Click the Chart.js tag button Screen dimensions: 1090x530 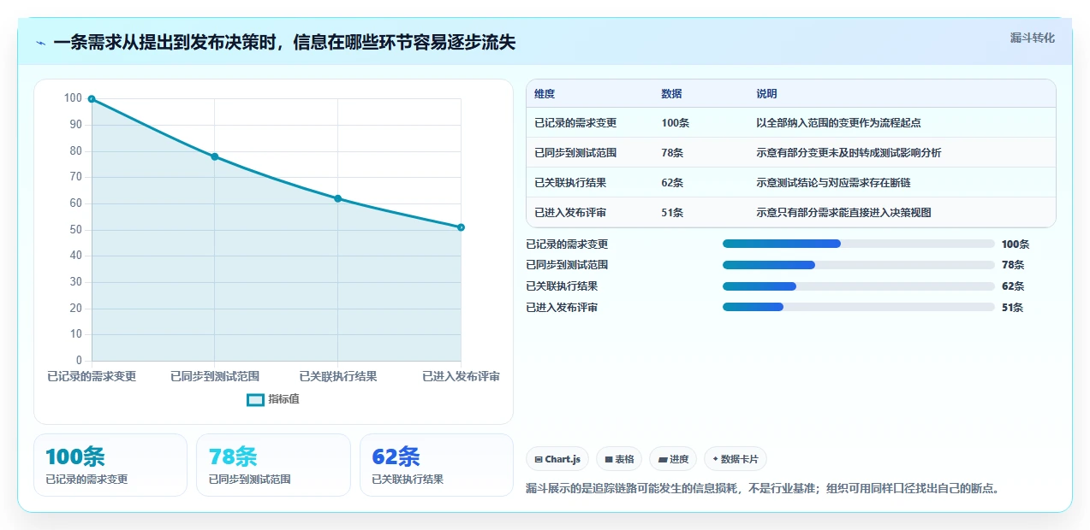(x=557, y=459)
